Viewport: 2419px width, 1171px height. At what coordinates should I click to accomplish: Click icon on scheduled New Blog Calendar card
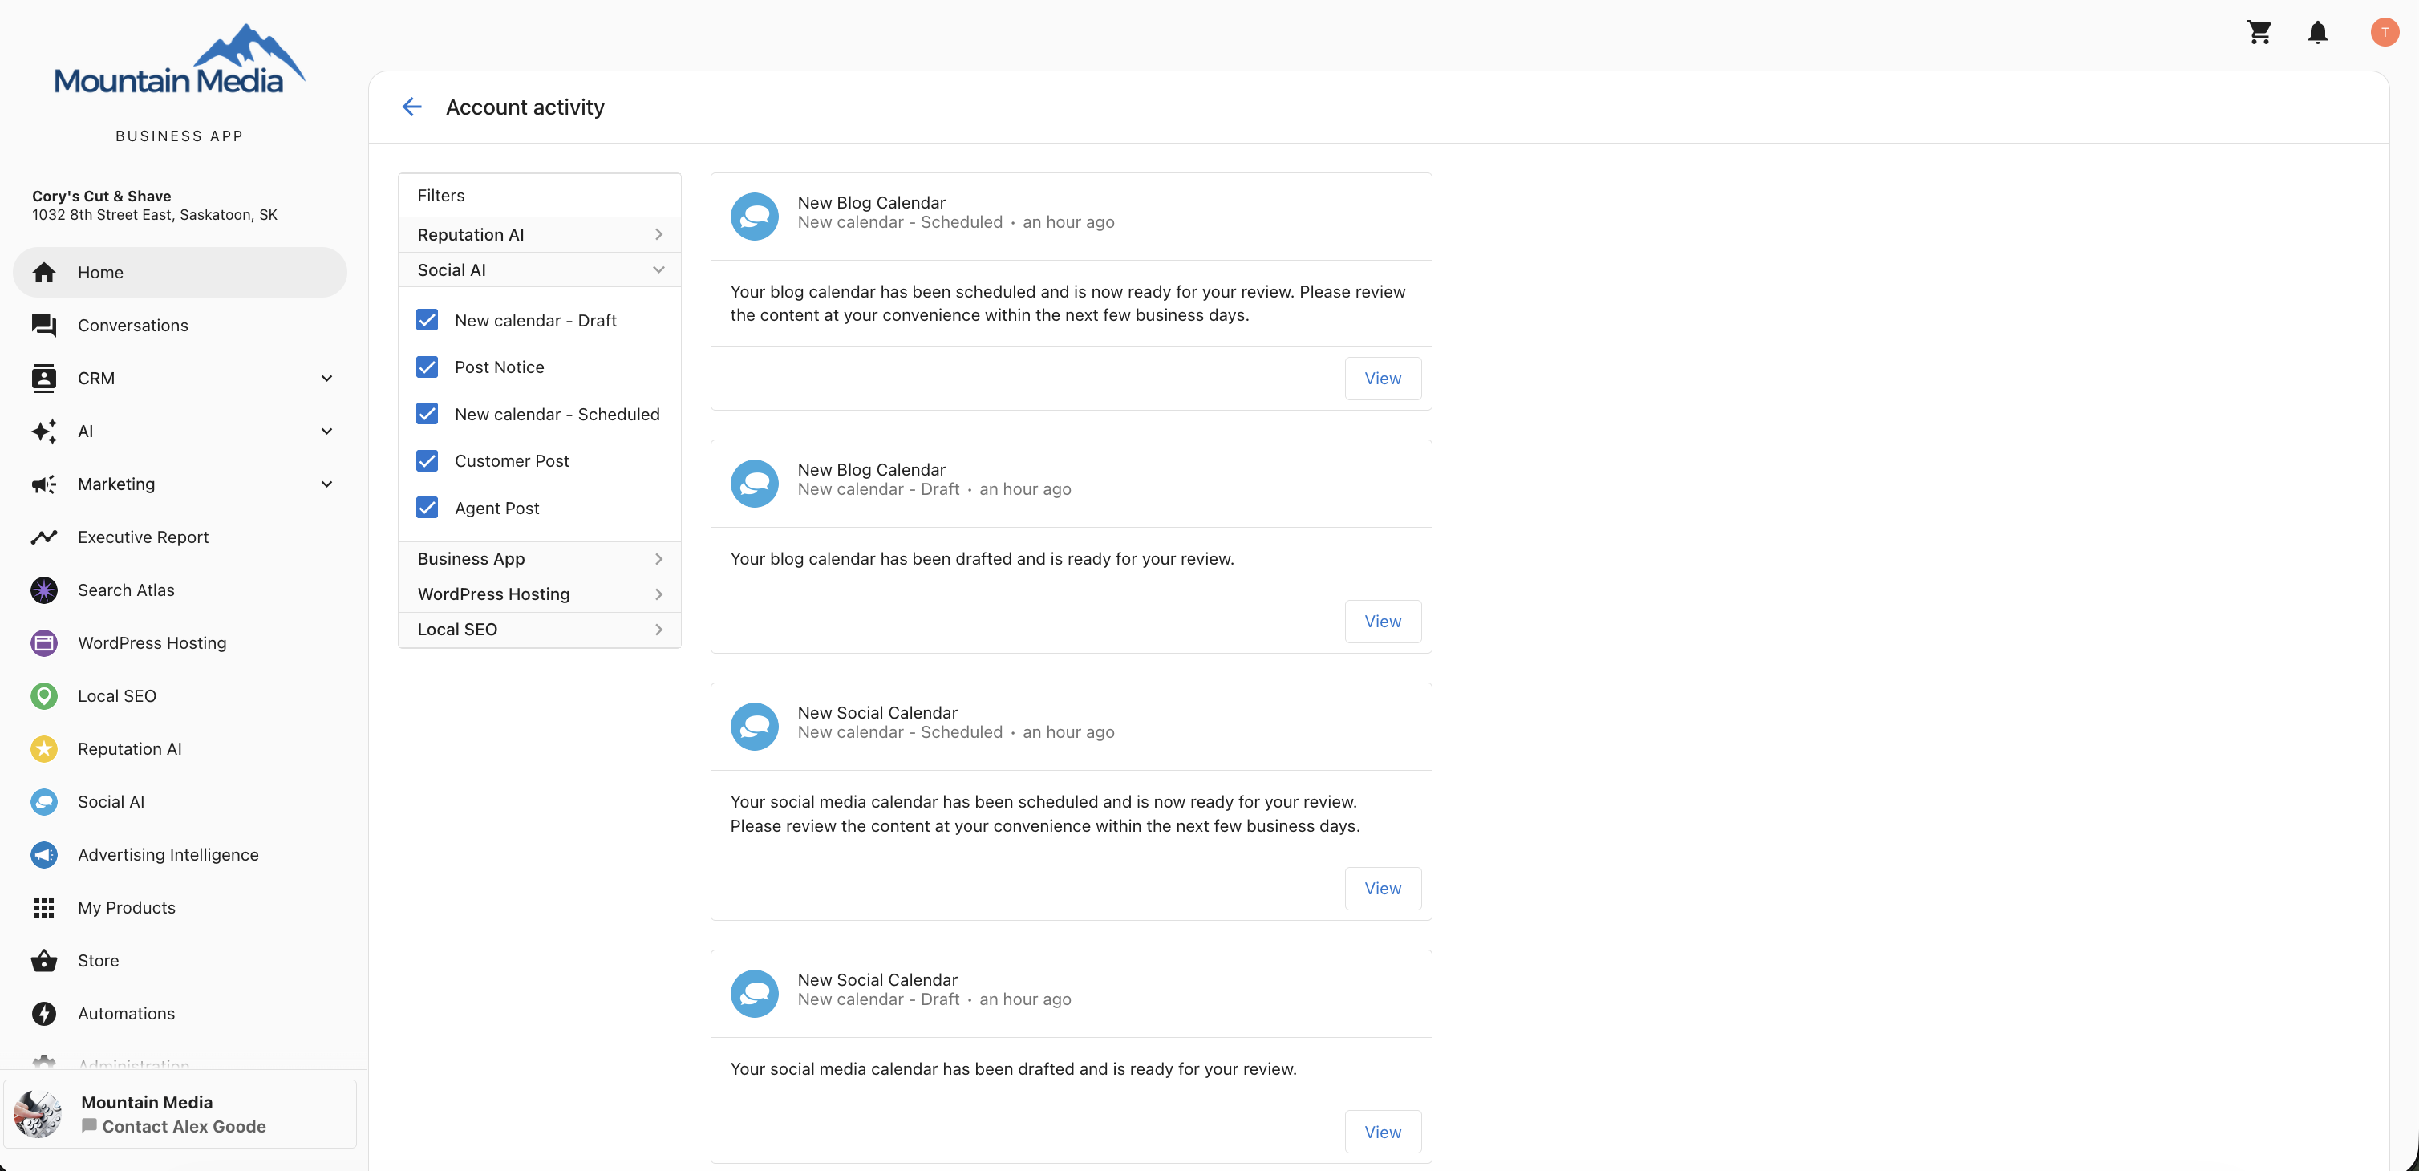[x=755, y=216]
